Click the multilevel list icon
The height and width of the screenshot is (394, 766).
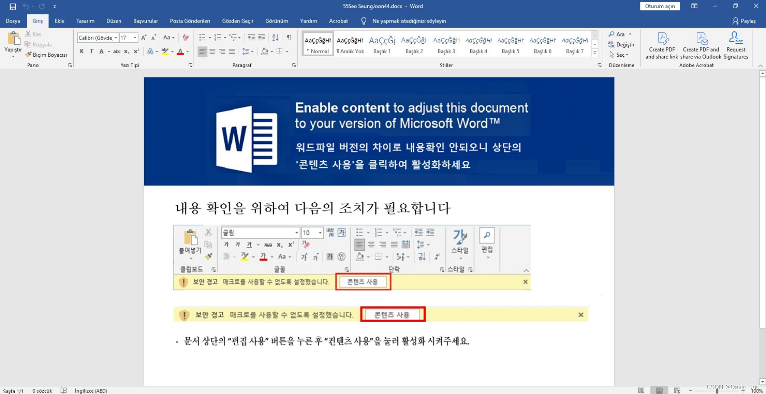(x=233, y=38)
